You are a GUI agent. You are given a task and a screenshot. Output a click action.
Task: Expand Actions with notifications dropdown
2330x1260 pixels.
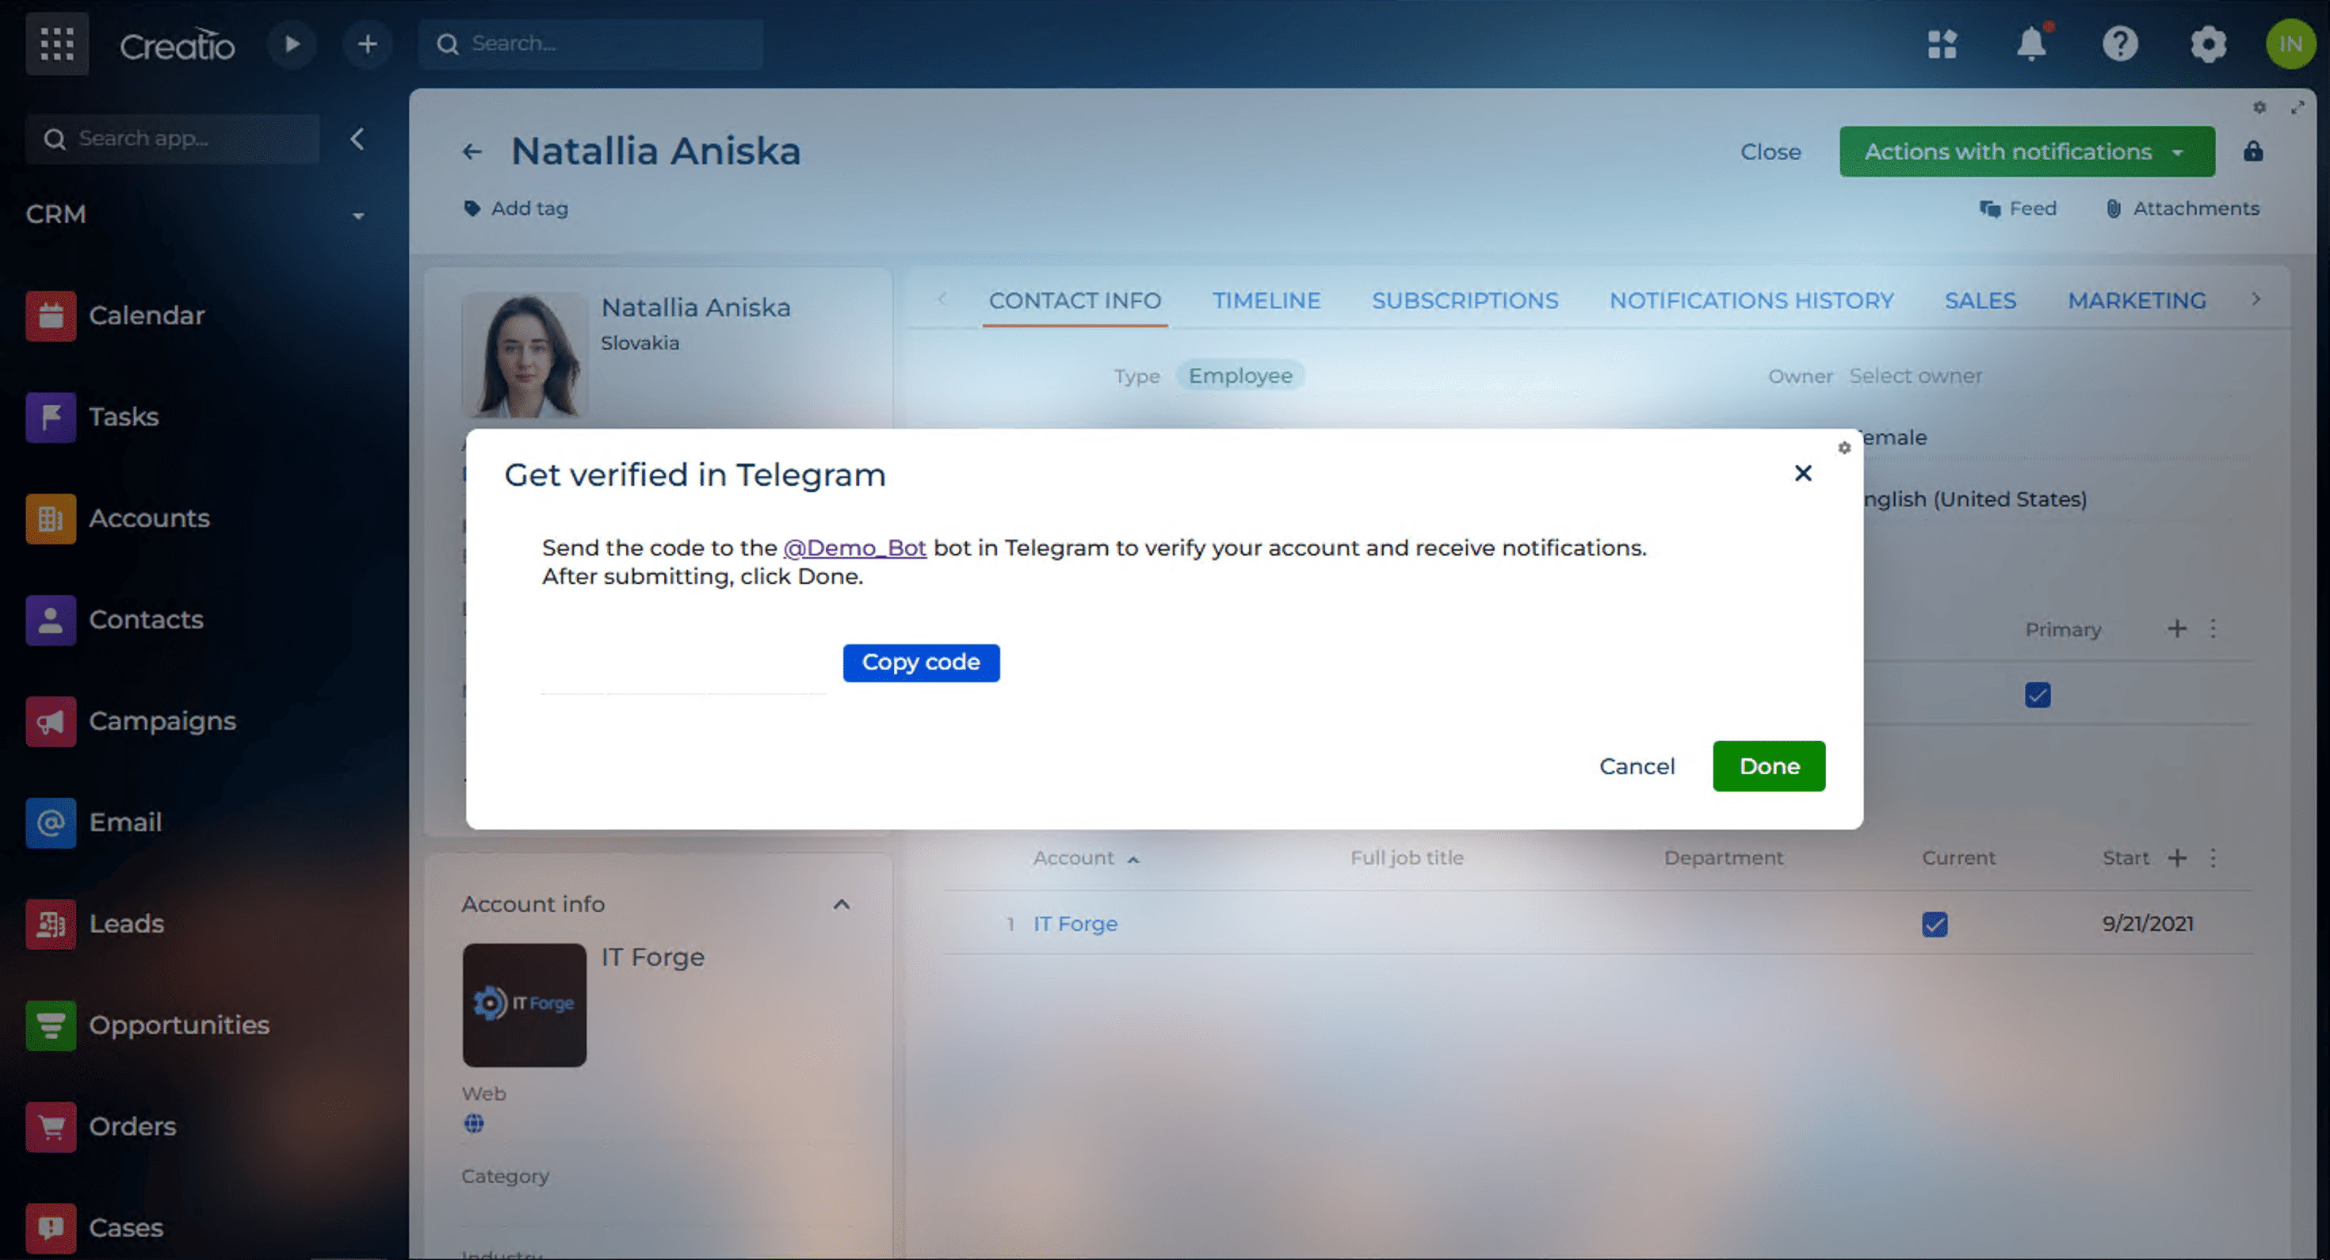(x=2026, y=152)
